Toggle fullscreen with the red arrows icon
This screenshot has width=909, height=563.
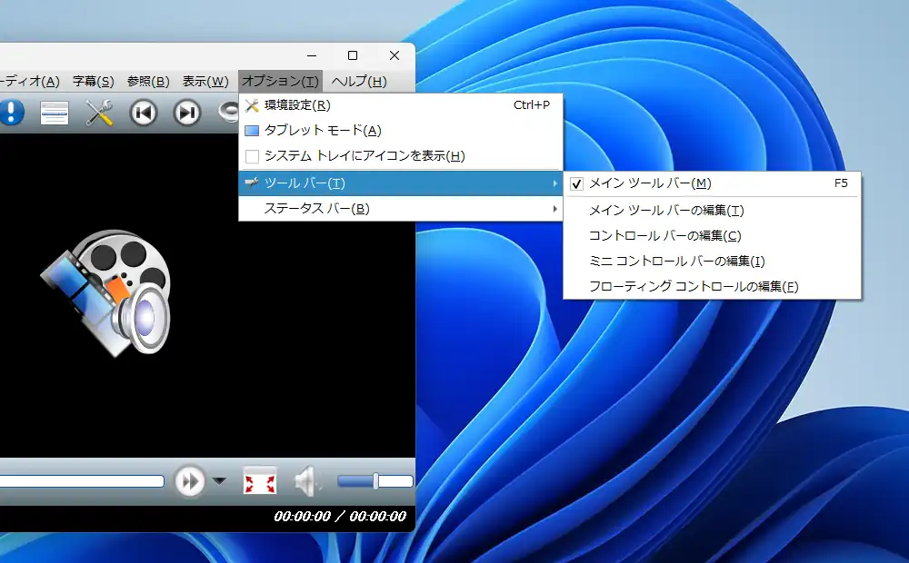click(x=260, y=482)
